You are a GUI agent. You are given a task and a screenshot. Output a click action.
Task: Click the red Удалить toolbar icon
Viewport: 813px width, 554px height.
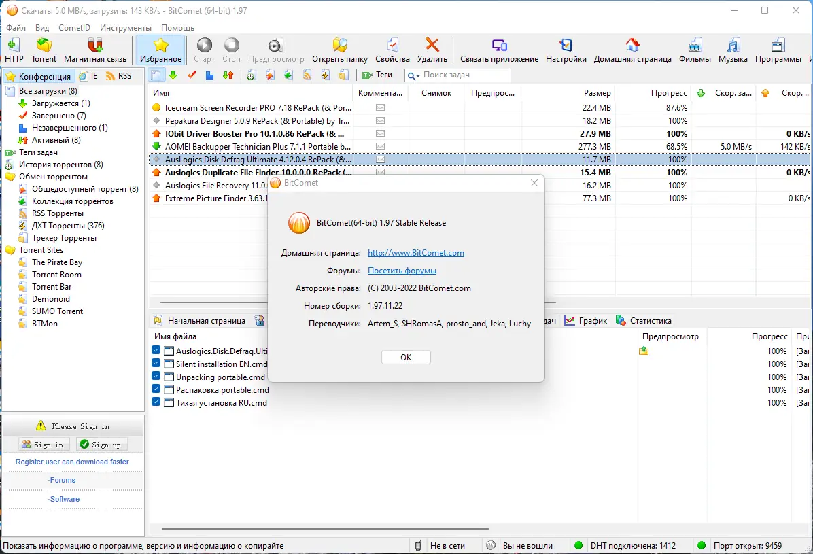[x=432, y=46]
